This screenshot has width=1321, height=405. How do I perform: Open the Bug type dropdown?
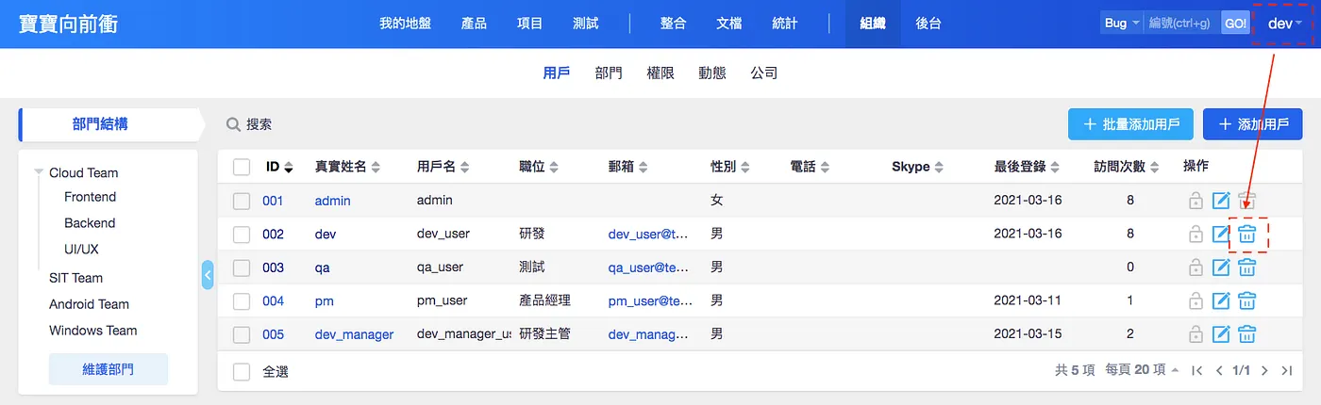coord(1122,23)
